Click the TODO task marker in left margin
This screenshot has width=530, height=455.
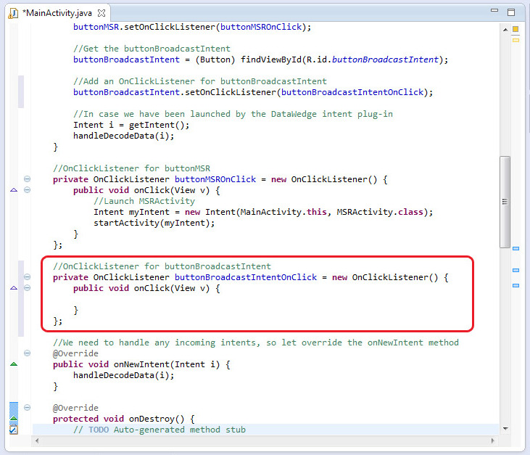click(13, 430)
